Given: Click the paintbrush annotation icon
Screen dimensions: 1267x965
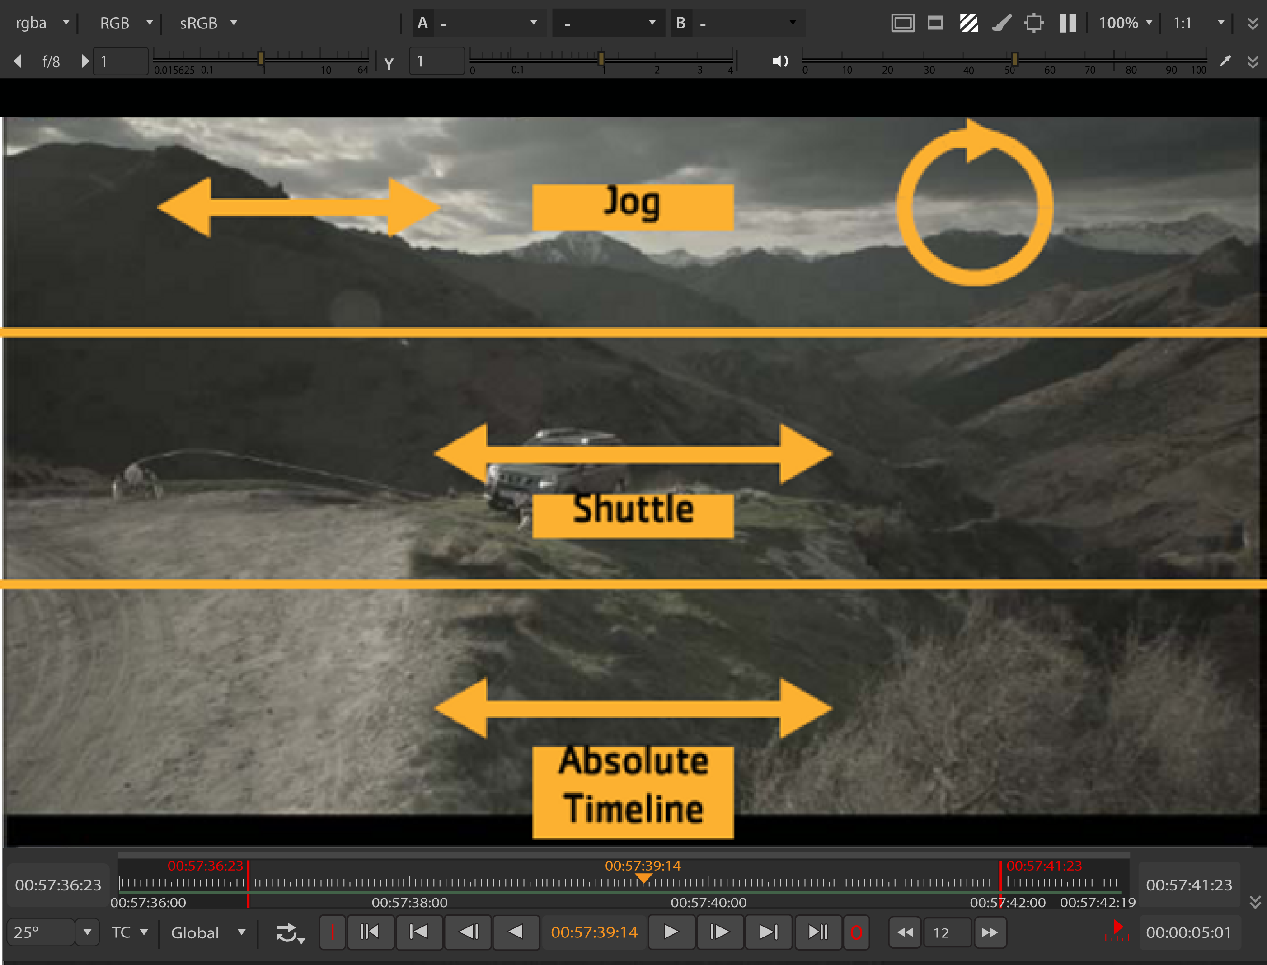Looking at the screenshot, I should [1001, 23].
